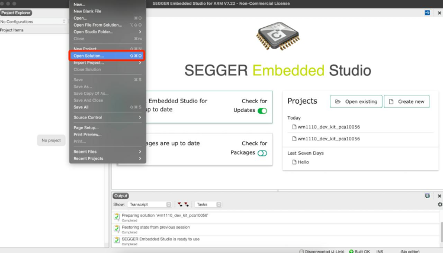This screenshot has height=253, width=443.
Task: Select the Open... menu entry
Action: [x=107, y=18]
